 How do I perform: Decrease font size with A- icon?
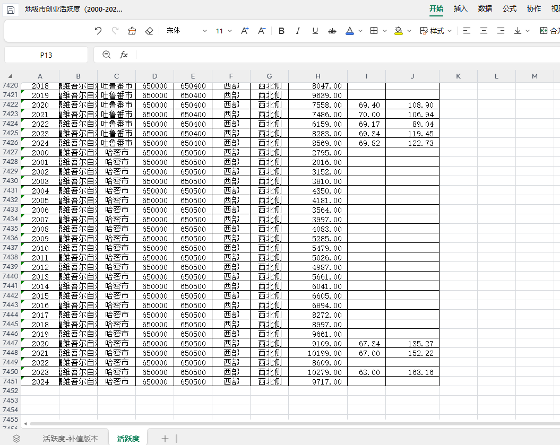[262, 31]
